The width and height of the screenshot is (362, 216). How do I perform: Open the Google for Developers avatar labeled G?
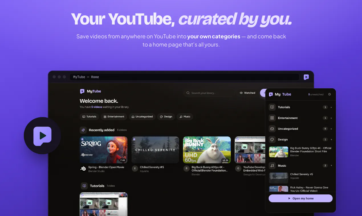[238, 169]
